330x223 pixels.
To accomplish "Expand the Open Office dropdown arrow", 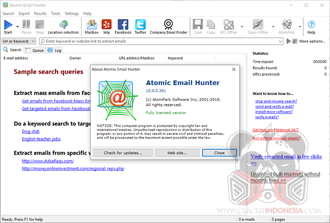I will pos(273,27).
